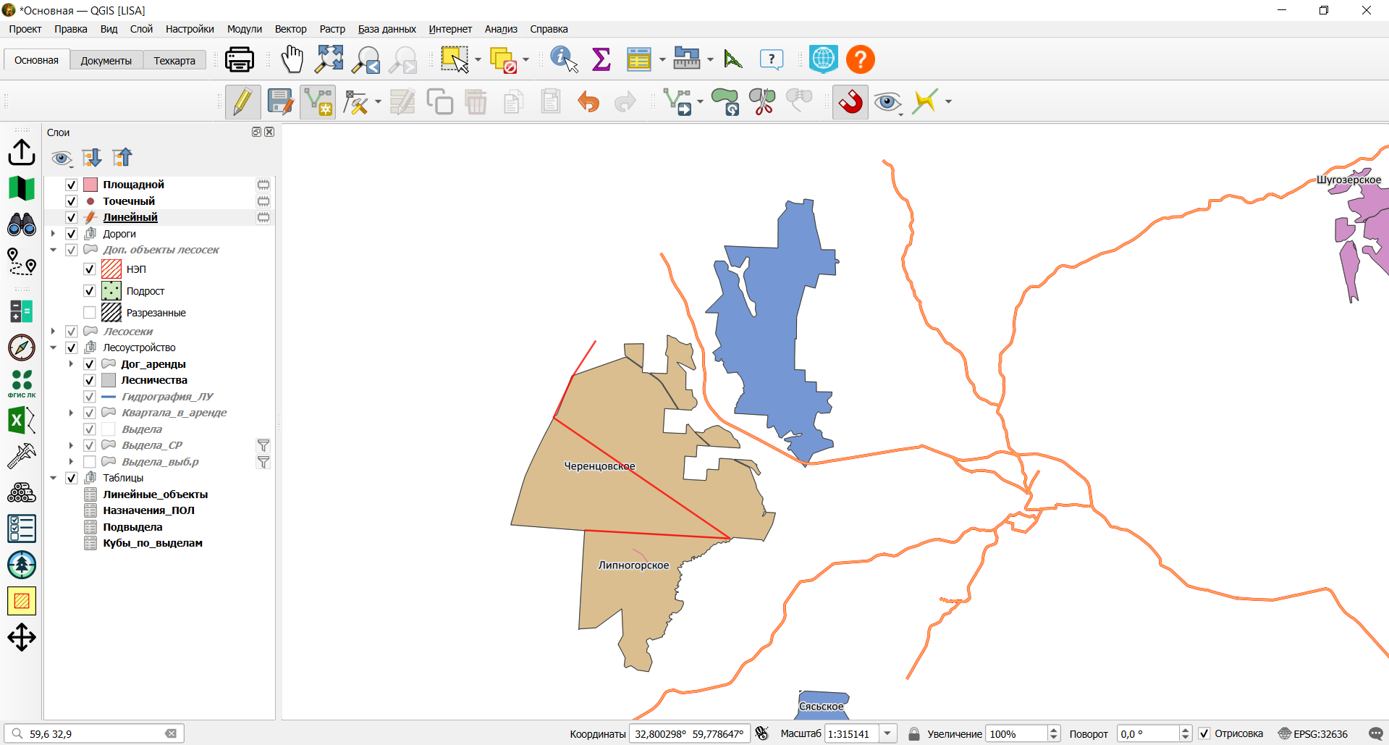The image size is (1389, 745).
Task: Uncheck the Площадной layer checkbox
Action: 72,185
